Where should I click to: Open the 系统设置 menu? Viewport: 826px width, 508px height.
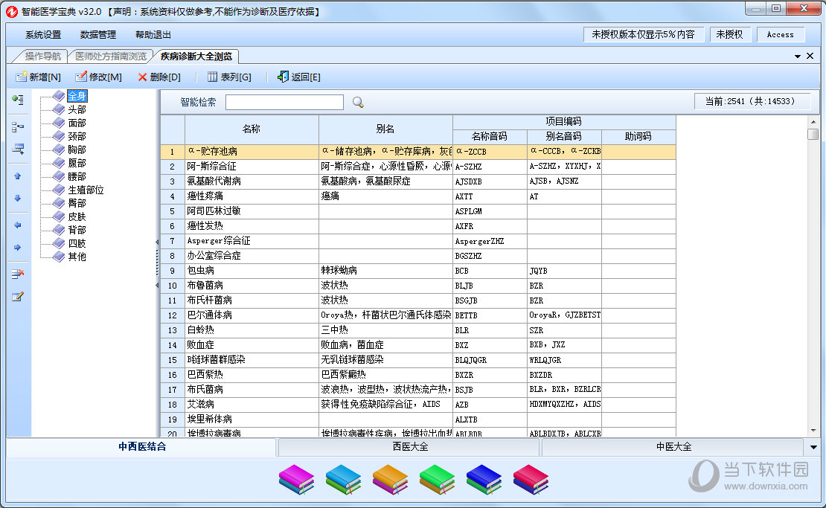click(43, 35)
